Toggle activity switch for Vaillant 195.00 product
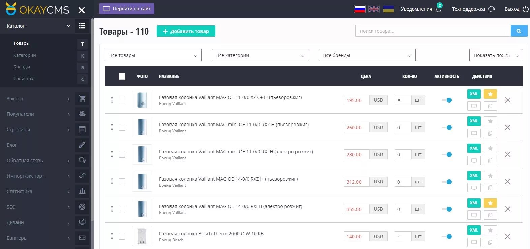 coord(447,100)
